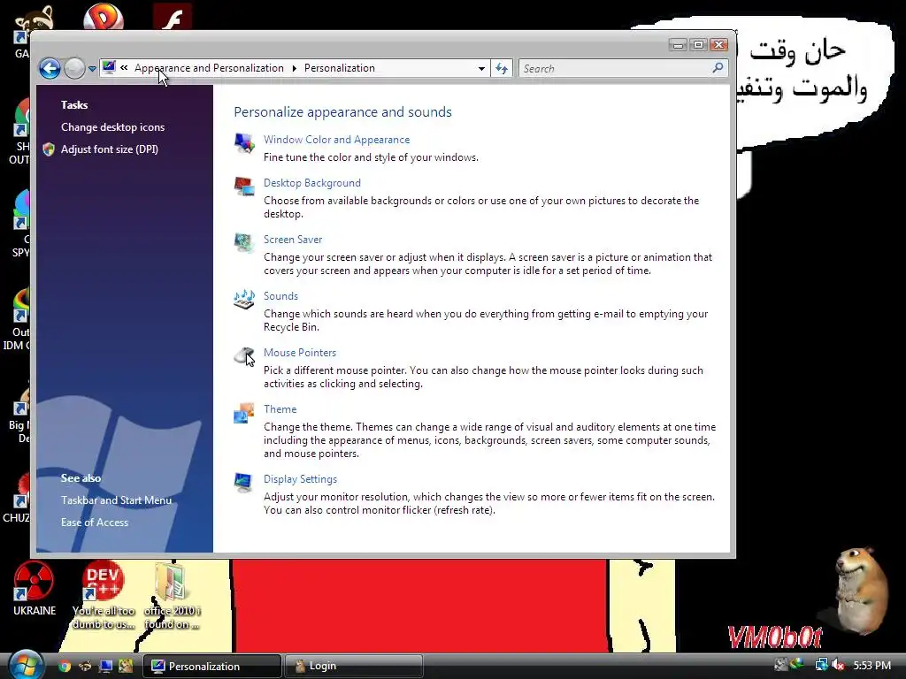The height and width of the screenshot is (679, 906).
Task: Go back with the blue Back arrow
Action: [50, 69]
